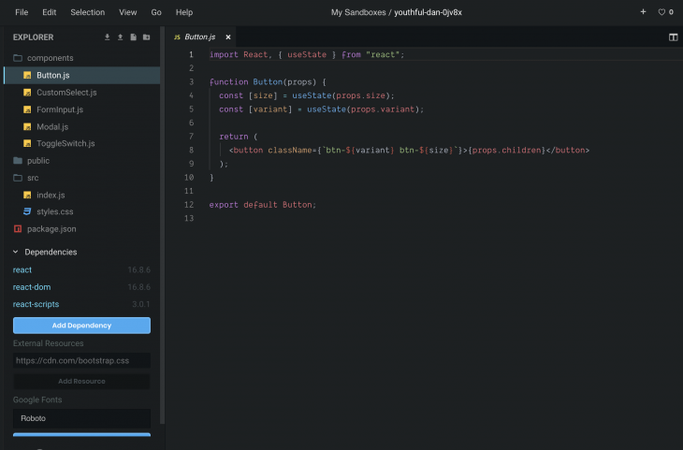Open styles.css file
Screen dimensions: 683x450
pyautogui.click(x=55, y=211)
